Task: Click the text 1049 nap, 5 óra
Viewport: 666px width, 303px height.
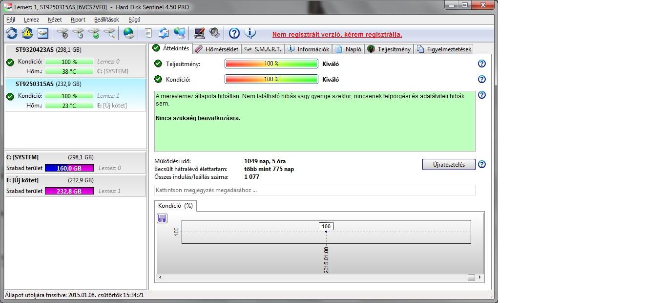Action: 265,161
